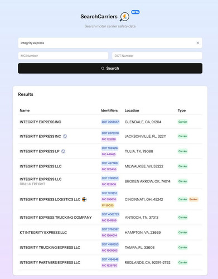Viewport: 218px width, 279px height.
Task: Click the MC badge in the Milwaukee row
Action: pos(109,170)
